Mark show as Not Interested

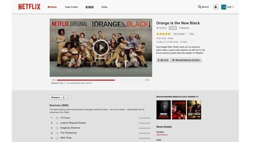click(180, 34)
